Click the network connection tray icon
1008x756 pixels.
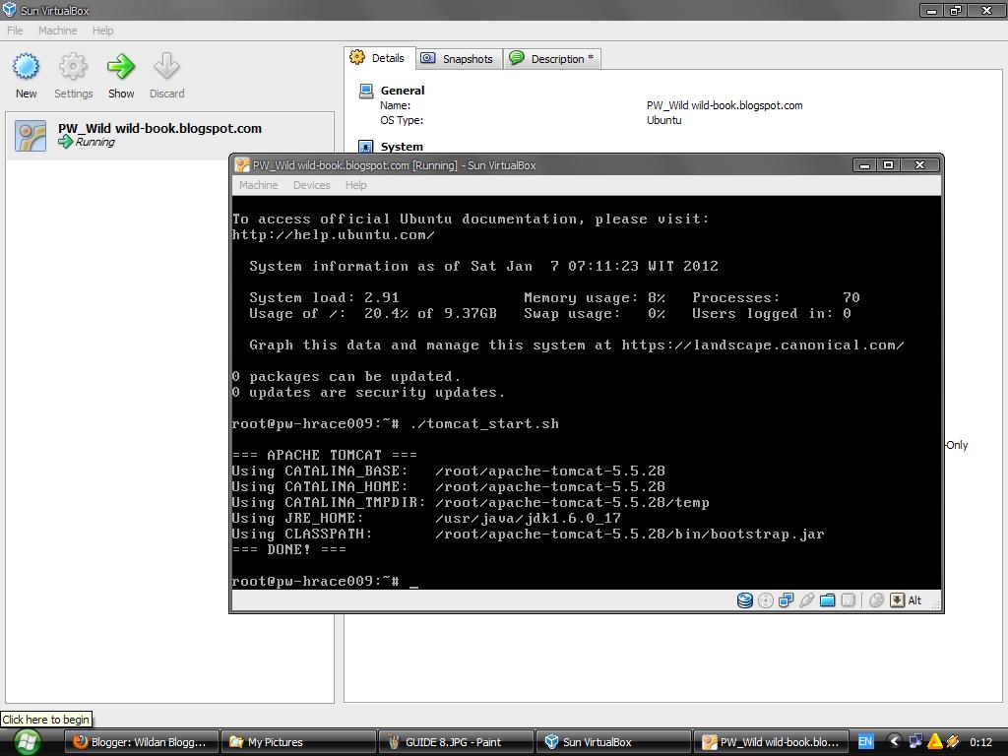[x=914, y=742]
